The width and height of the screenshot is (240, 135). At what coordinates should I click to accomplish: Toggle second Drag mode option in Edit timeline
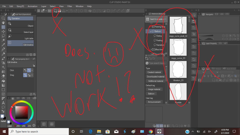point(29,75)
